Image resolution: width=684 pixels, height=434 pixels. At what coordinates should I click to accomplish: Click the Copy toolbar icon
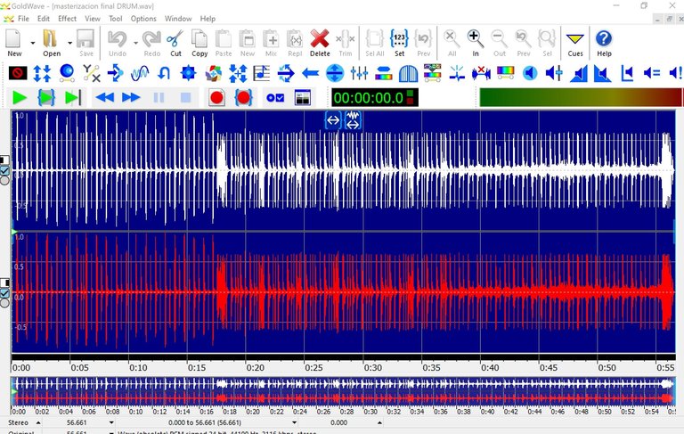pos(199,44)
